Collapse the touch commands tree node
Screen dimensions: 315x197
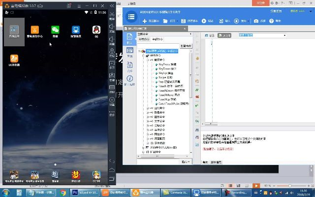tap(147, 60)
